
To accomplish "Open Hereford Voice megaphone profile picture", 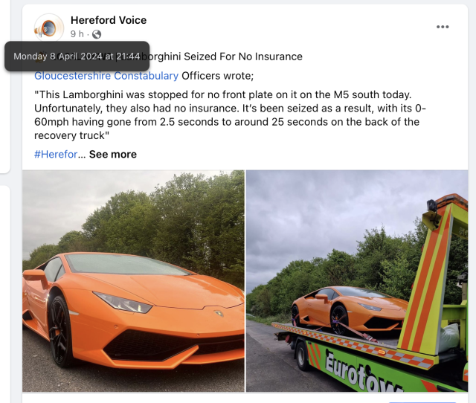I will 49,28.
